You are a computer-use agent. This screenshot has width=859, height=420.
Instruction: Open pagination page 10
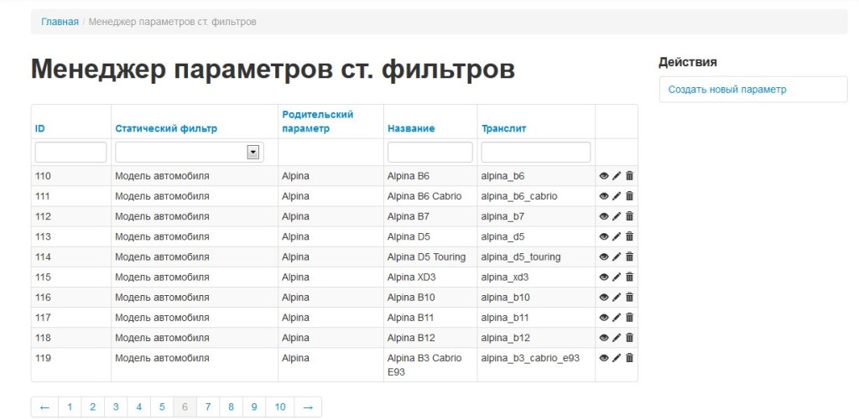280,407
